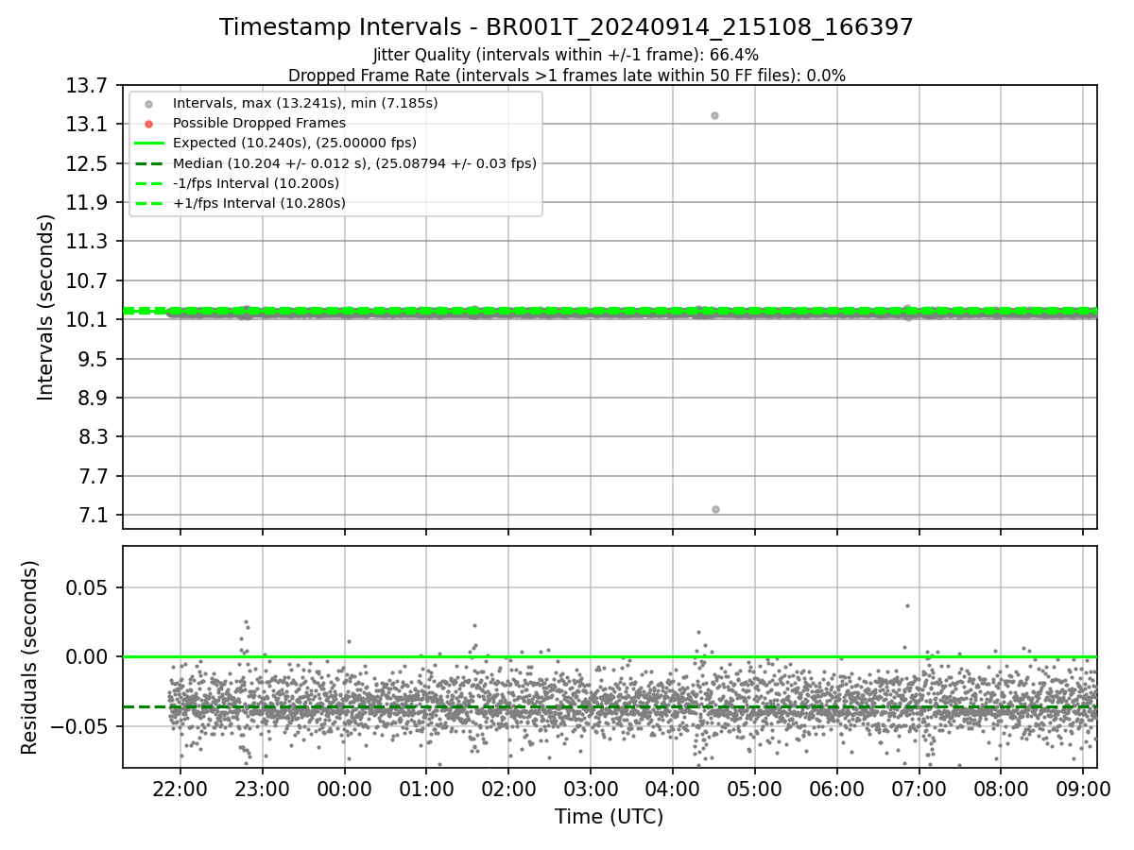Click the x-axis tick label 03:00

(591, 788)
